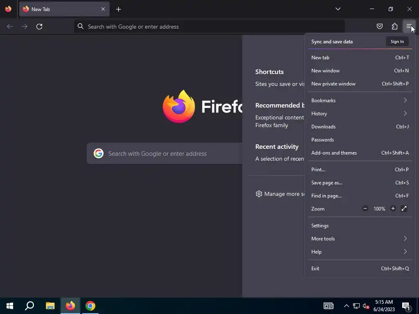The width and height of the screenshot is (419, 314).
Task: Open a New private window
Action: pyautogui.click(x=360, y=83)
